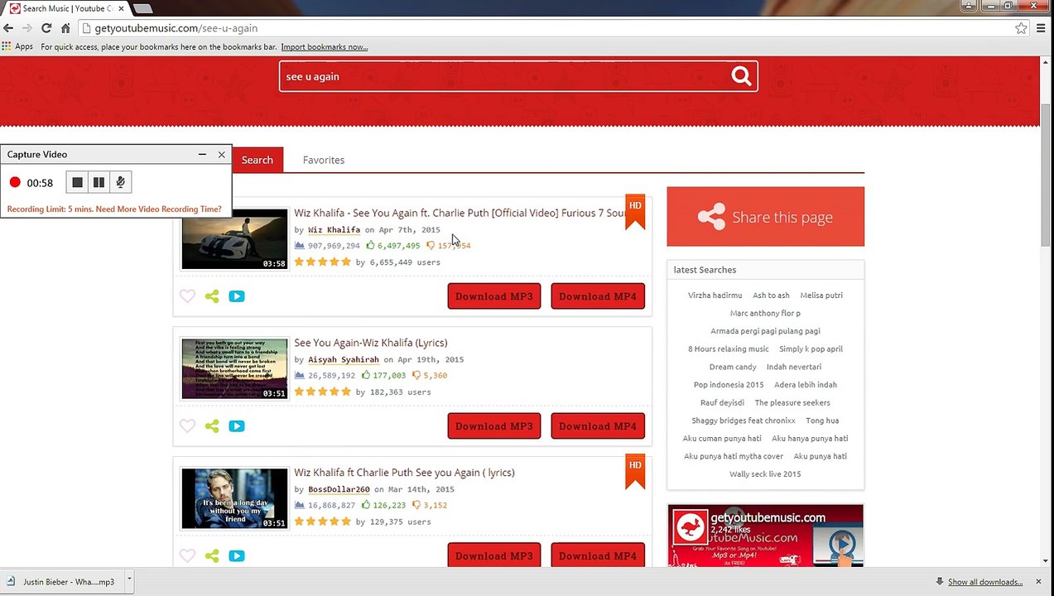This screenshot has height=596, width=1054.
Task: Reload the current page
Action: tap(46, 28)
